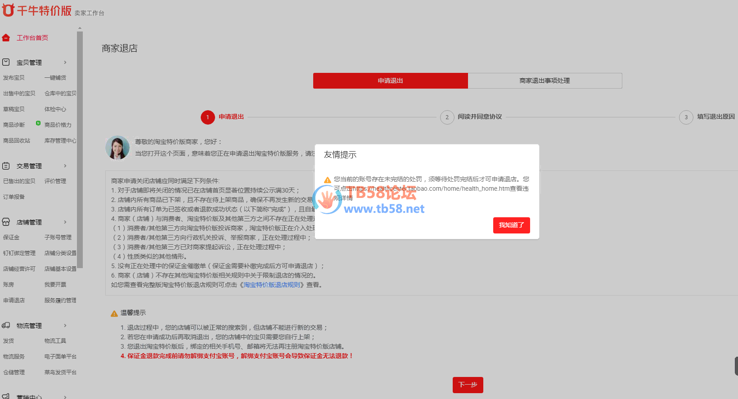Viewport: 738px width, 399px height.
Task: Open 库存管理中心 menu item
Action: point(60,141)
